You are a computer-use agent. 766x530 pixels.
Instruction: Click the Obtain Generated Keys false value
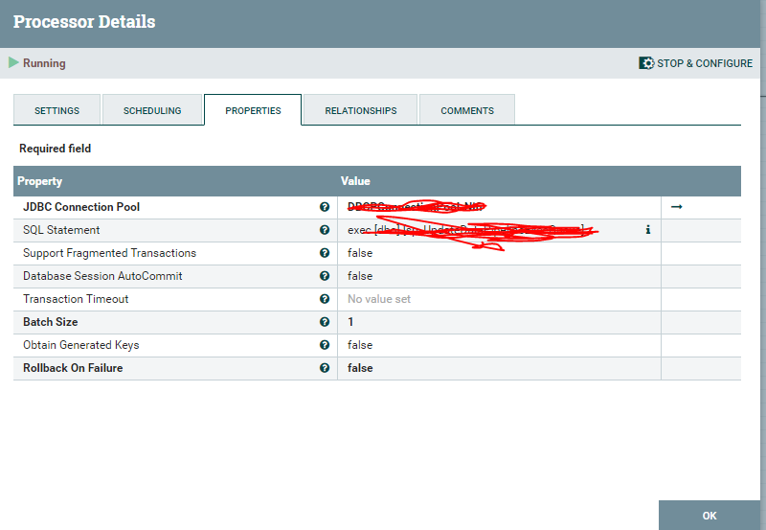(360, 345)
